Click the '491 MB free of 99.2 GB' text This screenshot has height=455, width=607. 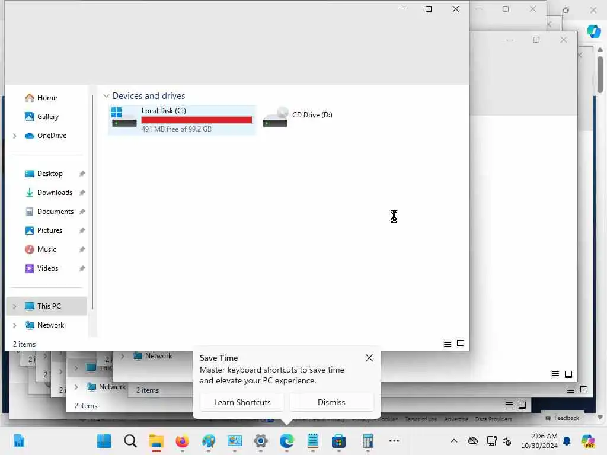(x=177, y=129)
